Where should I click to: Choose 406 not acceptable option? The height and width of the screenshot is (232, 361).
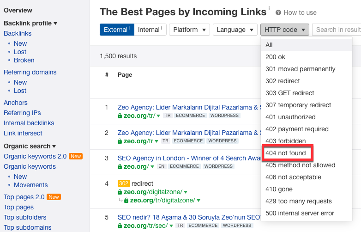click(x=307, y=177)
